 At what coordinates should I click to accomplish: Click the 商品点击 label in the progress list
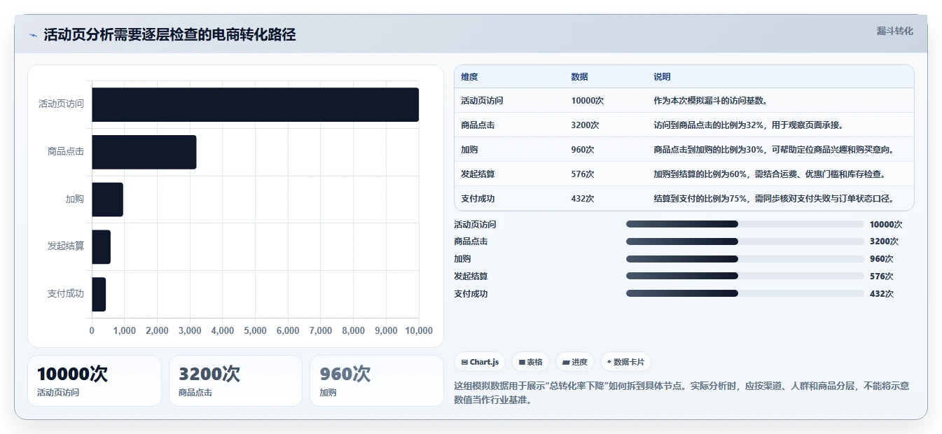(x=471, y=241)
